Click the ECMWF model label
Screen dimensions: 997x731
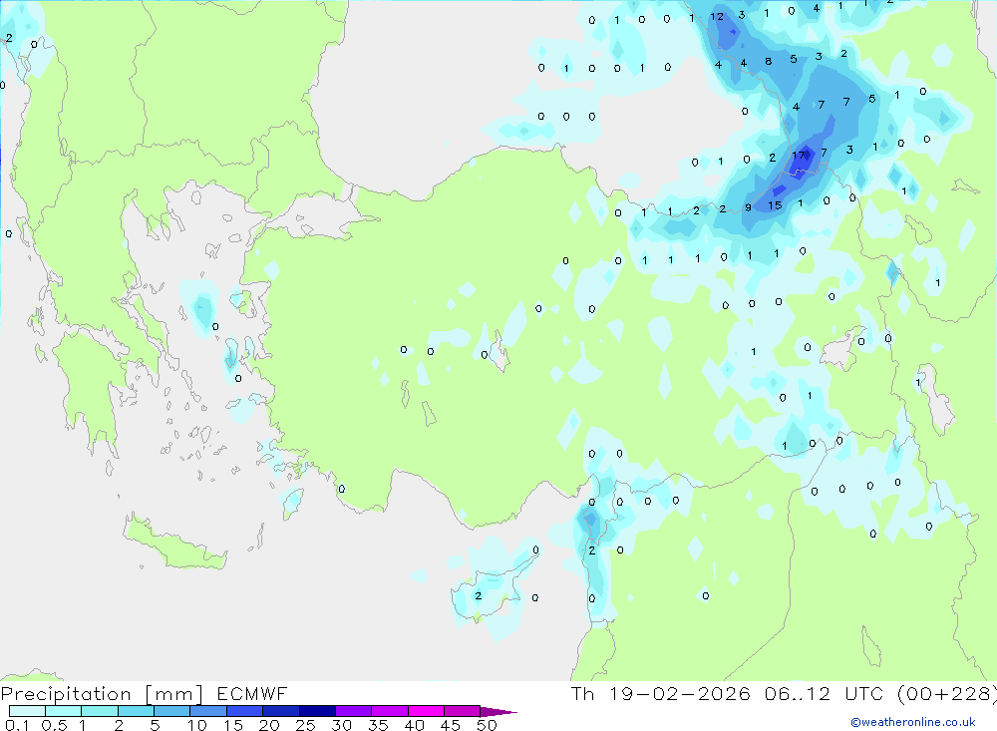click(252, 694)
